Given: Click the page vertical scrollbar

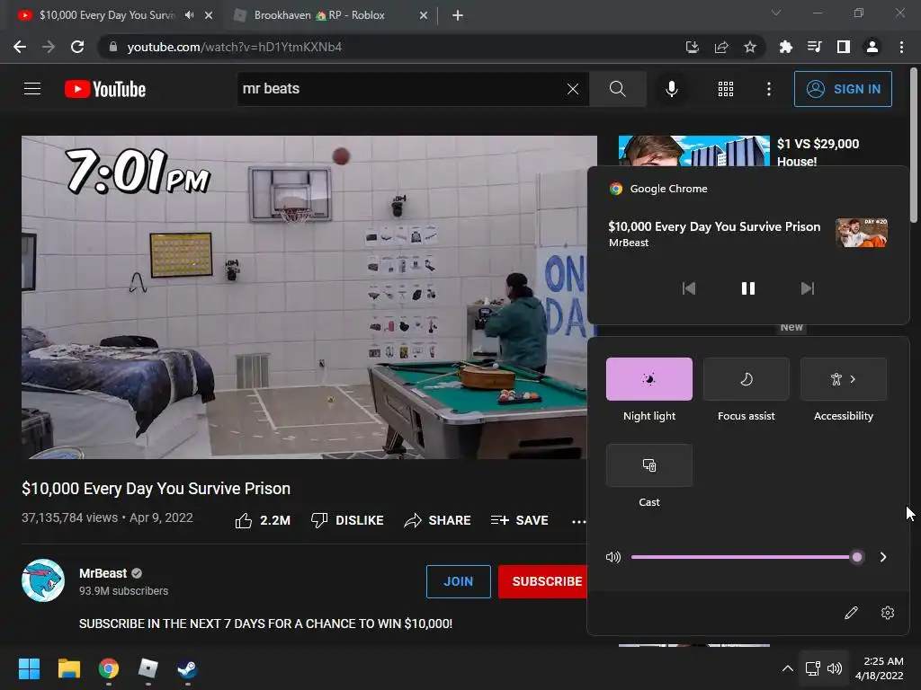Looking at the screenshot, I should pos(914,144).
